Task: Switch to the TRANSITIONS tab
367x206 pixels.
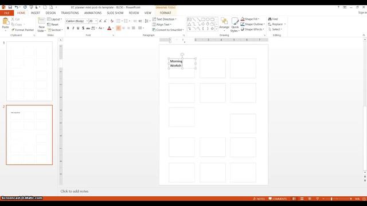Action: 70,13
